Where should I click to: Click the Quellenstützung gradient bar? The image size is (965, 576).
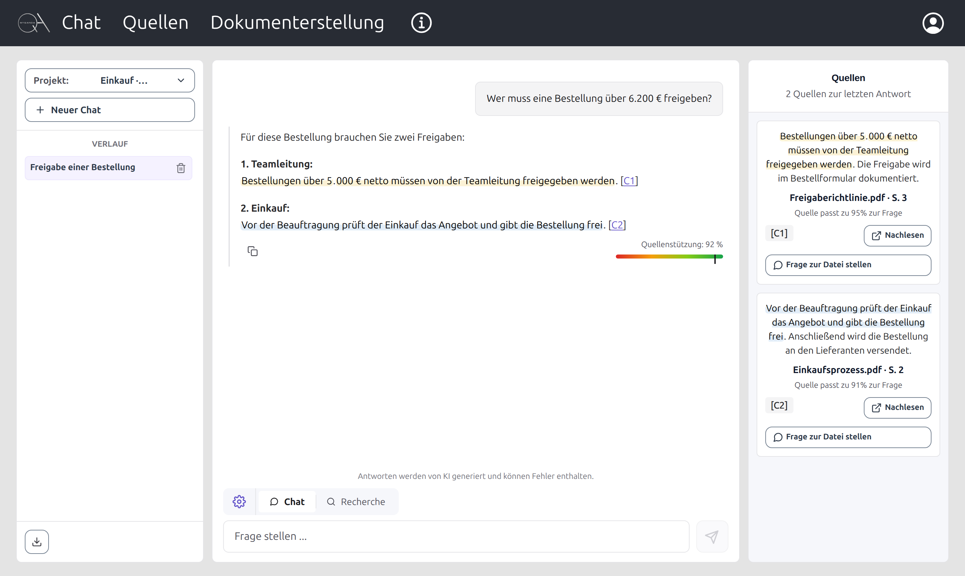669,257
